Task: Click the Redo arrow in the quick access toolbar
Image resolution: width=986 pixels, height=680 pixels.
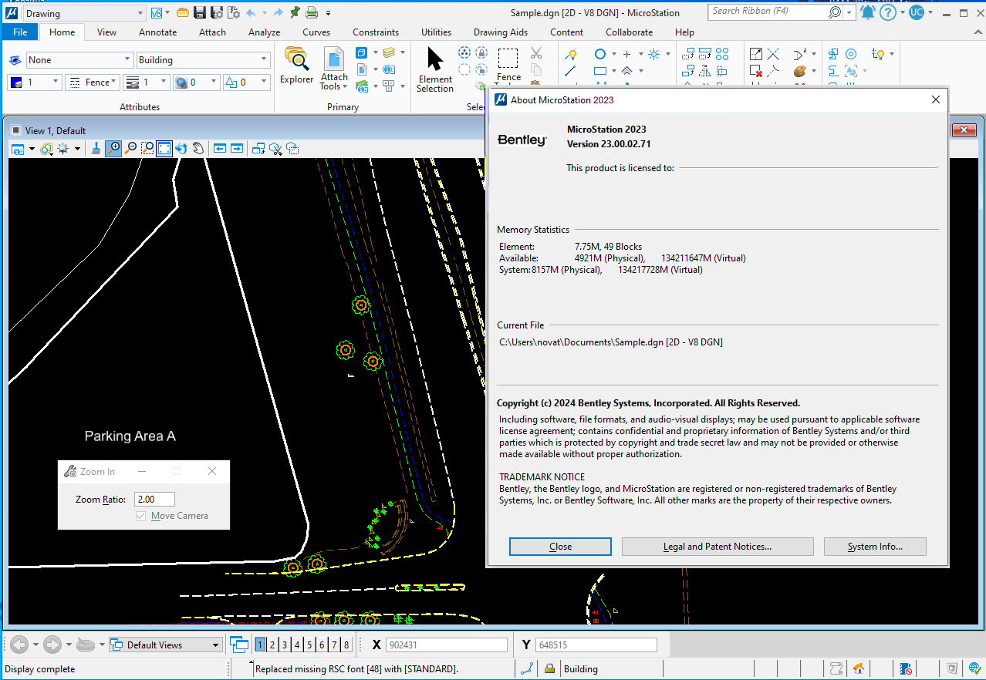Action: [277, 13]
